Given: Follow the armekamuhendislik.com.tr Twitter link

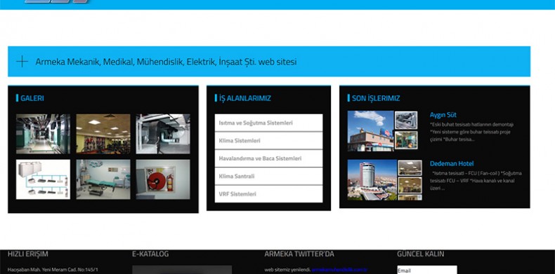Looking at the screenshot, I should point(339,270).
